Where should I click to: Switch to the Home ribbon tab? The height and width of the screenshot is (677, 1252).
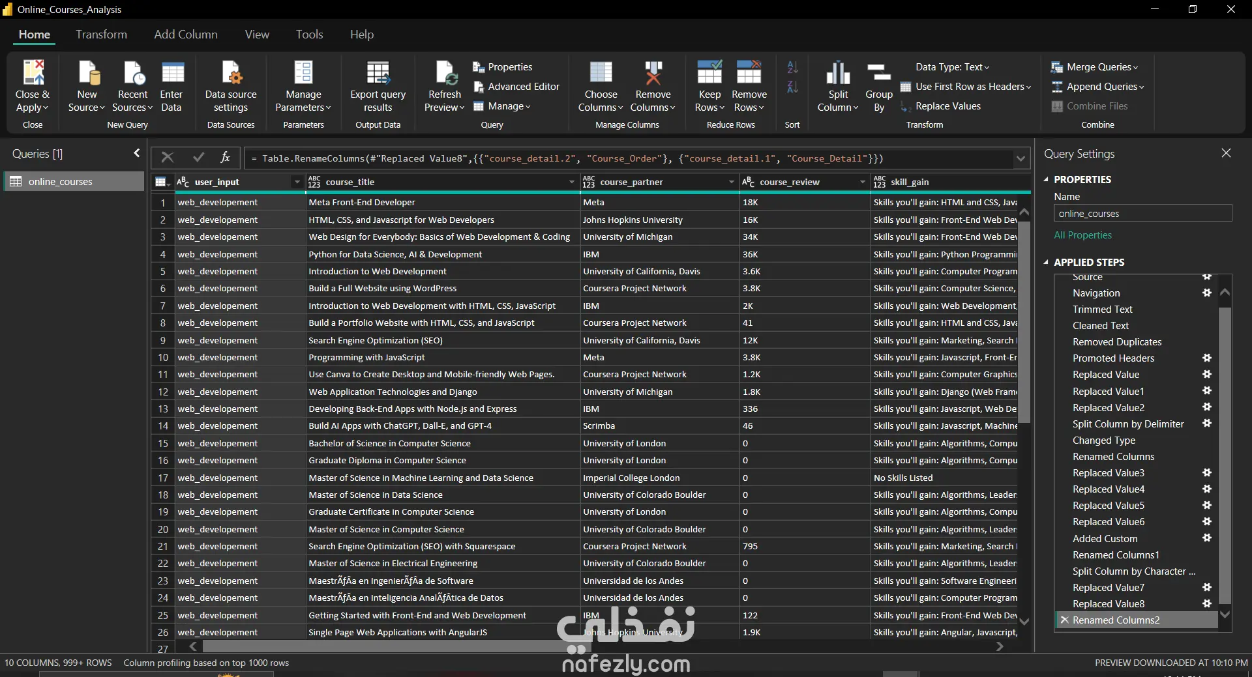pyautogui.click(x=35, y=35)
